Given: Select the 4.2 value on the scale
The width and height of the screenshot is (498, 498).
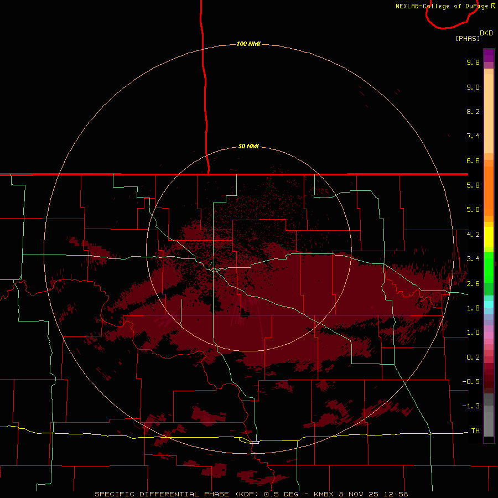Looking at the screenshot, I should pyautogui.click(x=473, y=235).
